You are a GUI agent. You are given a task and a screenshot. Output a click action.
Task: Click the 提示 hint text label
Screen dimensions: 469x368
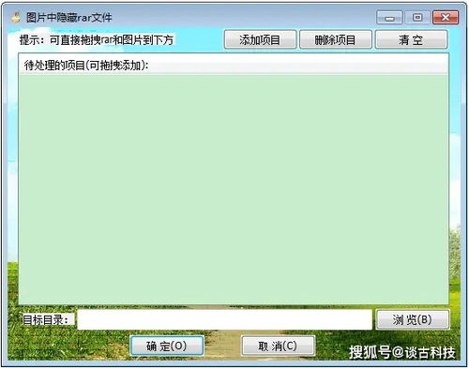point(97,40)
